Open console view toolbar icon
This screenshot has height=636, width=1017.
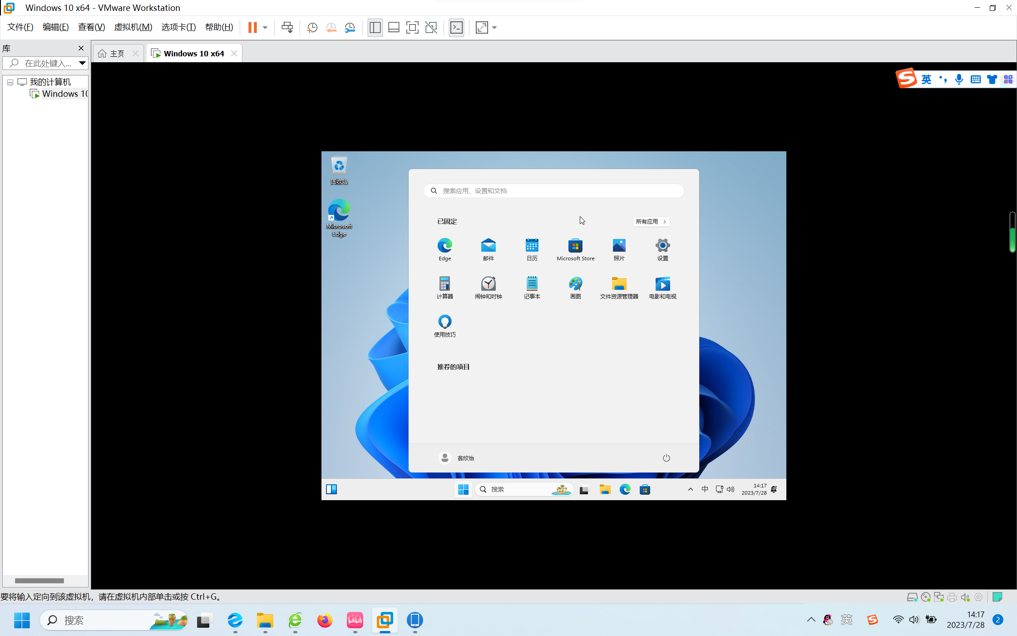point(456,28)
